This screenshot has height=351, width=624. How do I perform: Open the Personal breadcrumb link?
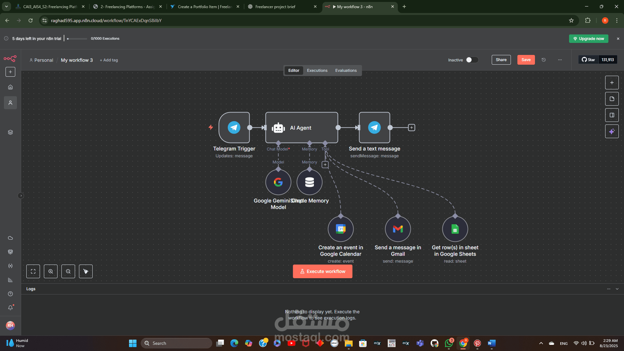tap(41, 60)
